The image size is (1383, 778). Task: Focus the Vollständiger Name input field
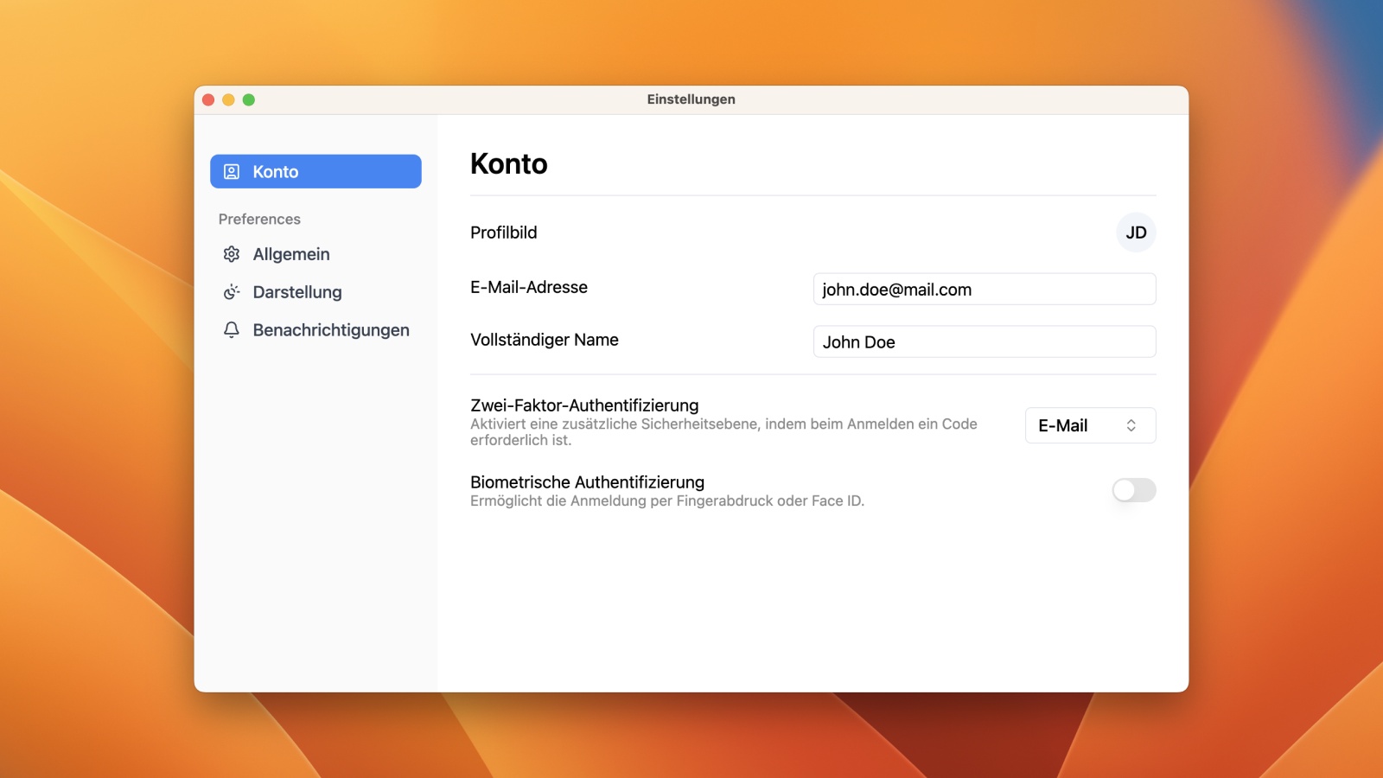(x=984, y=342)
